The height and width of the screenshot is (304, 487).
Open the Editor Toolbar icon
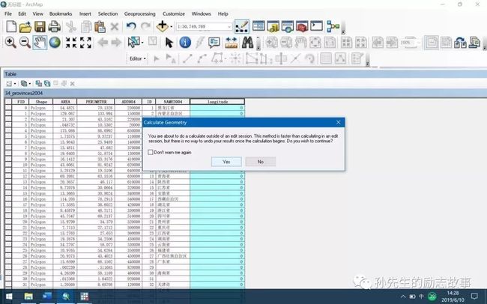242,27
